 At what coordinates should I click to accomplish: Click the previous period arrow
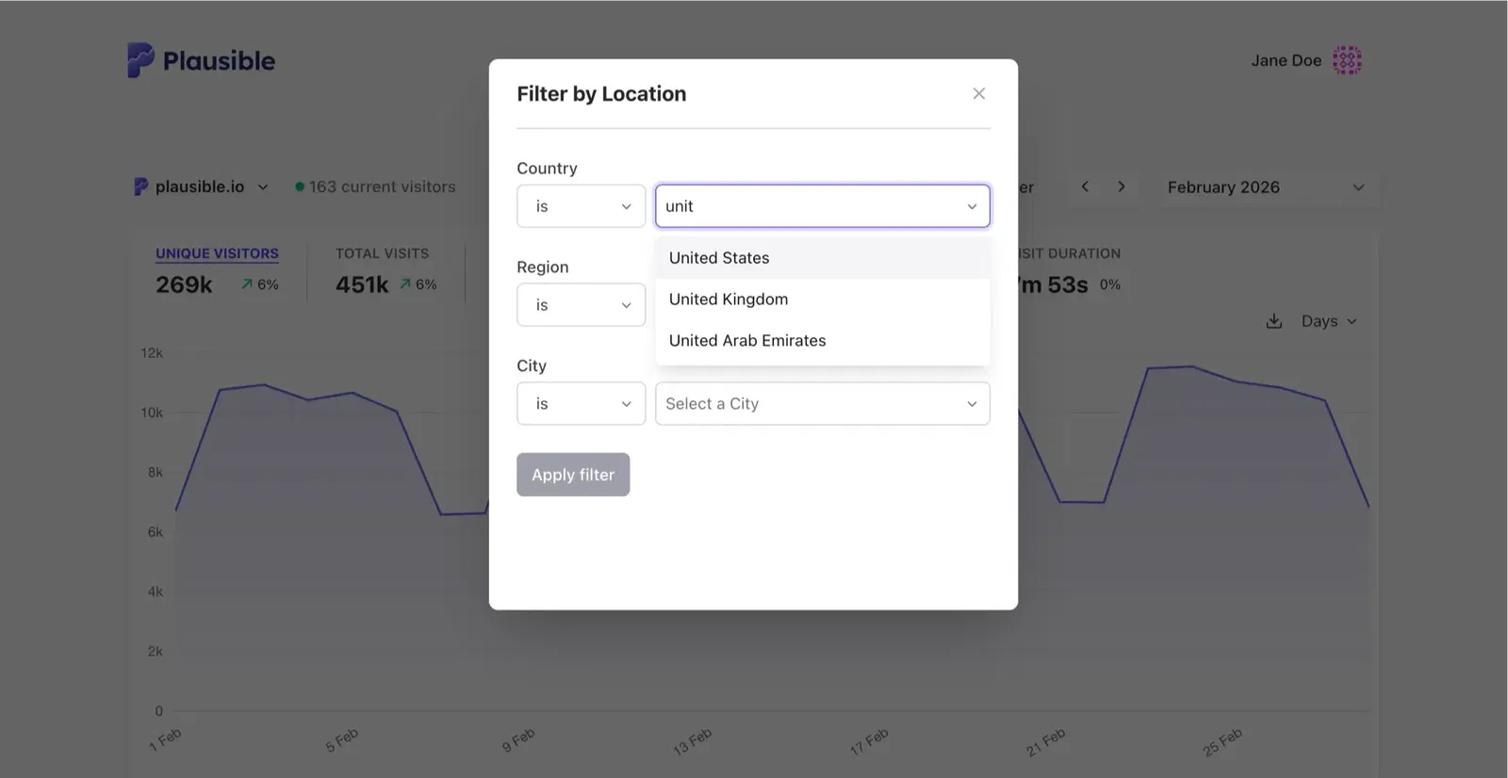click(x=1086, y=186)
